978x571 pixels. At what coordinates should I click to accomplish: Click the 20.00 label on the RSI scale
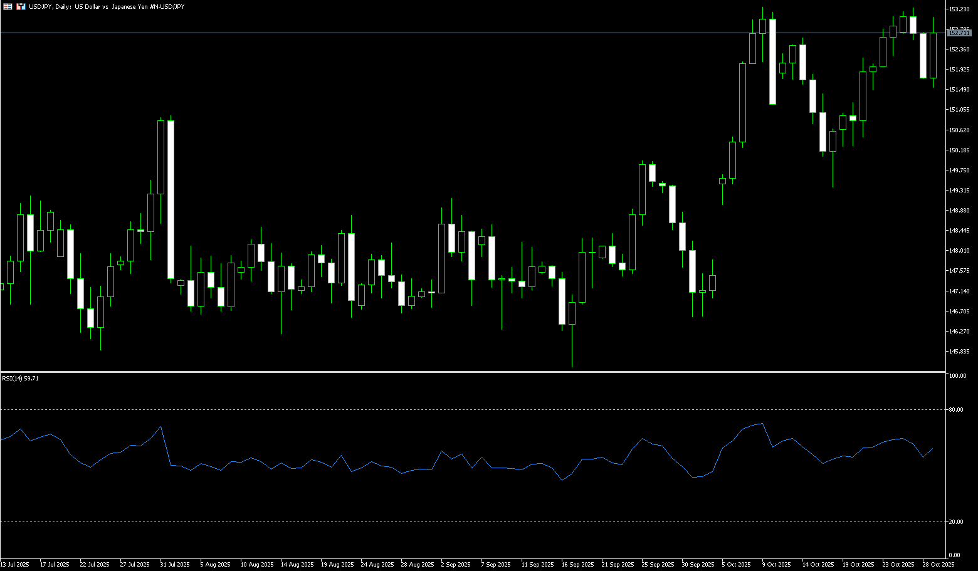[x=957, y=522]
